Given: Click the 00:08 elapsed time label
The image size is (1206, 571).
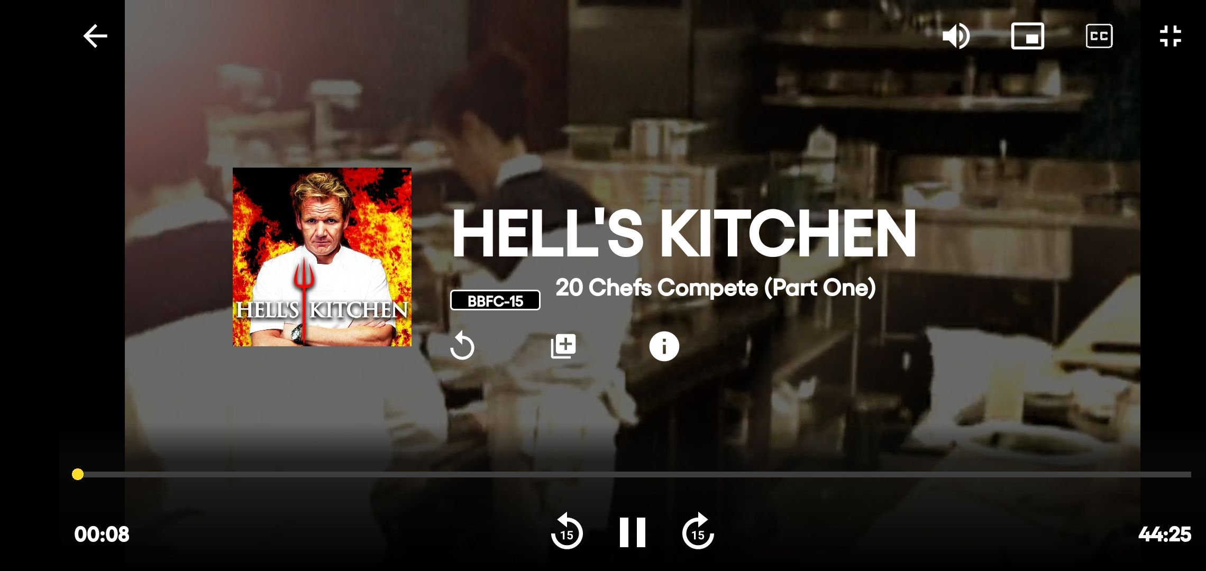Looking at the screenshot, I should coord(102,534).
